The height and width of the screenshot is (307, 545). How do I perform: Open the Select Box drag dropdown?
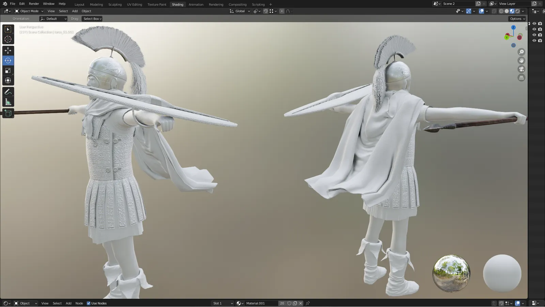[x=92, y=19]
